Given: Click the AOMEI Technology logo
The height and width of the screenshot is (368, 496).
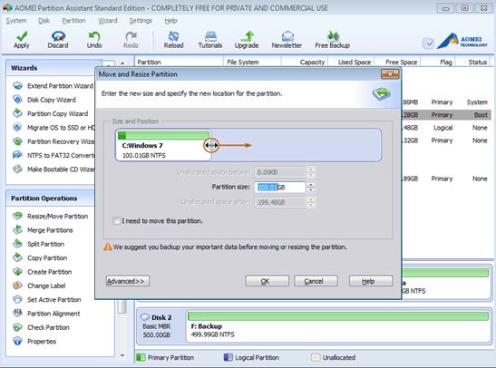Looking at the screenshot, I should tap(462, 42).
